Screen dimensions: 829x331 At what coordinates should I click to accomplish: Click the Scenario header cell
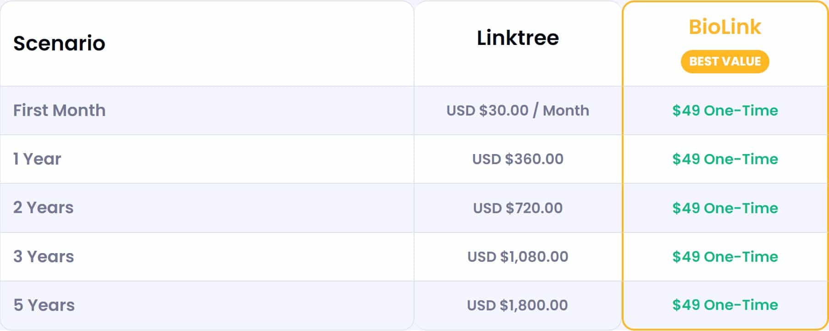point(207,44)
